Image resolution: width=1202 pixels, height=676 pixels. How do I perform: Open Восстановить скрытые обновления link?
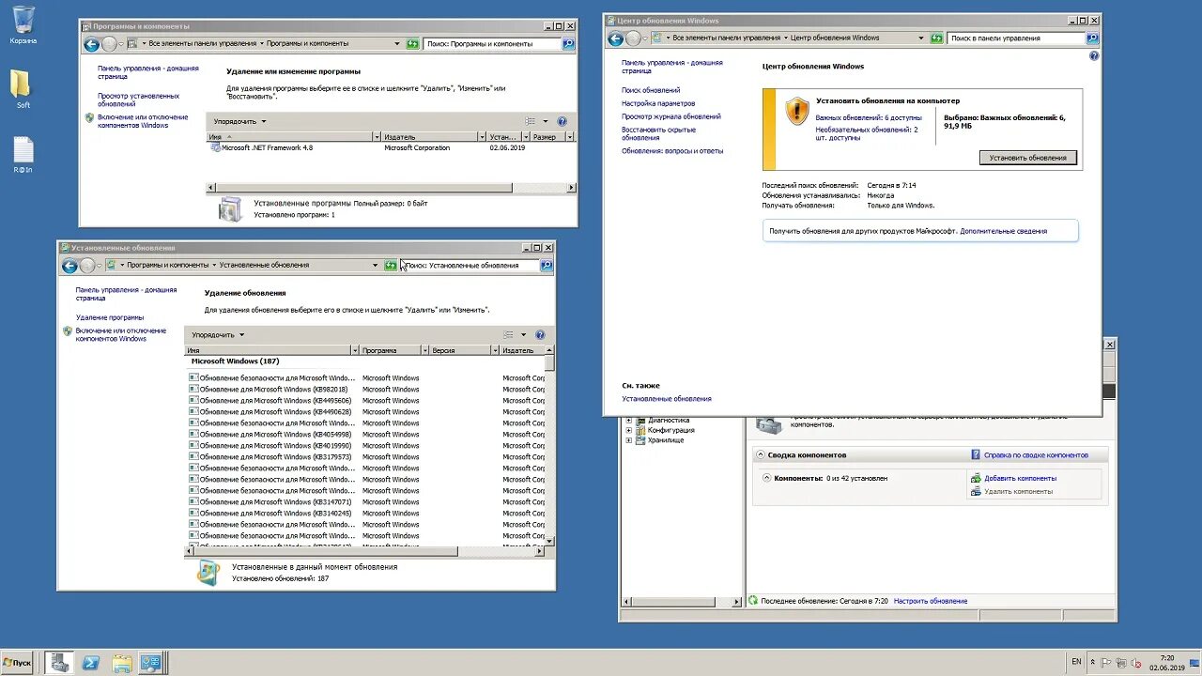658,133
